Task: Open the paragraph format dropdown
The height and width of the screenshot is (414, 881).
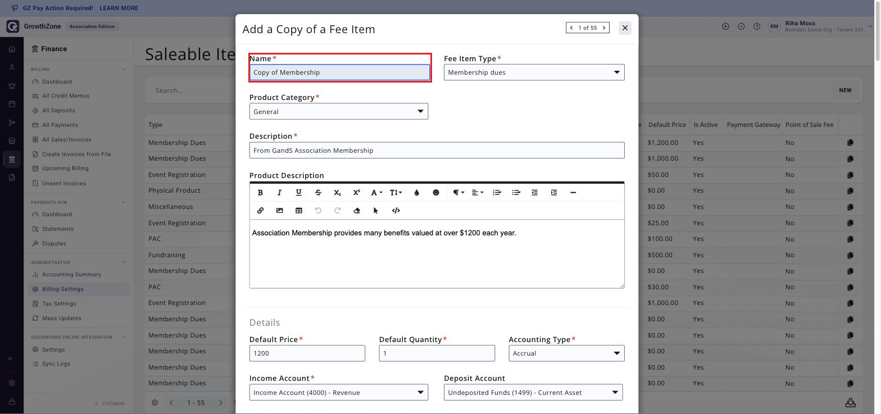Action: [458, 193]
